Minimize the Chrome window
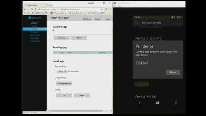 98,3
